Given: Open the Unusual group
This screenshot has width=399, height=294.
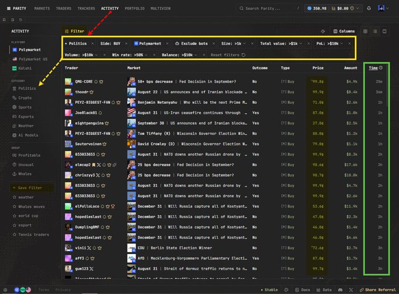Looking at the screenshot, I should (23, 165).
